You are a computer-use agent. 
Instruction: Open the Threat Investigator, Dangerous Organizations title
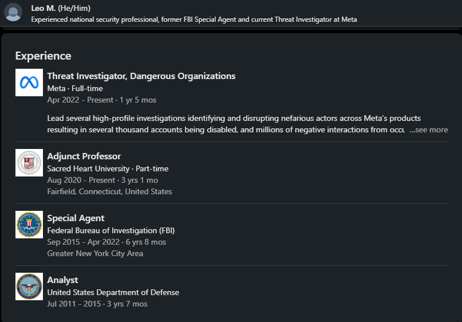pyautogui.click(x=141, y=76)
